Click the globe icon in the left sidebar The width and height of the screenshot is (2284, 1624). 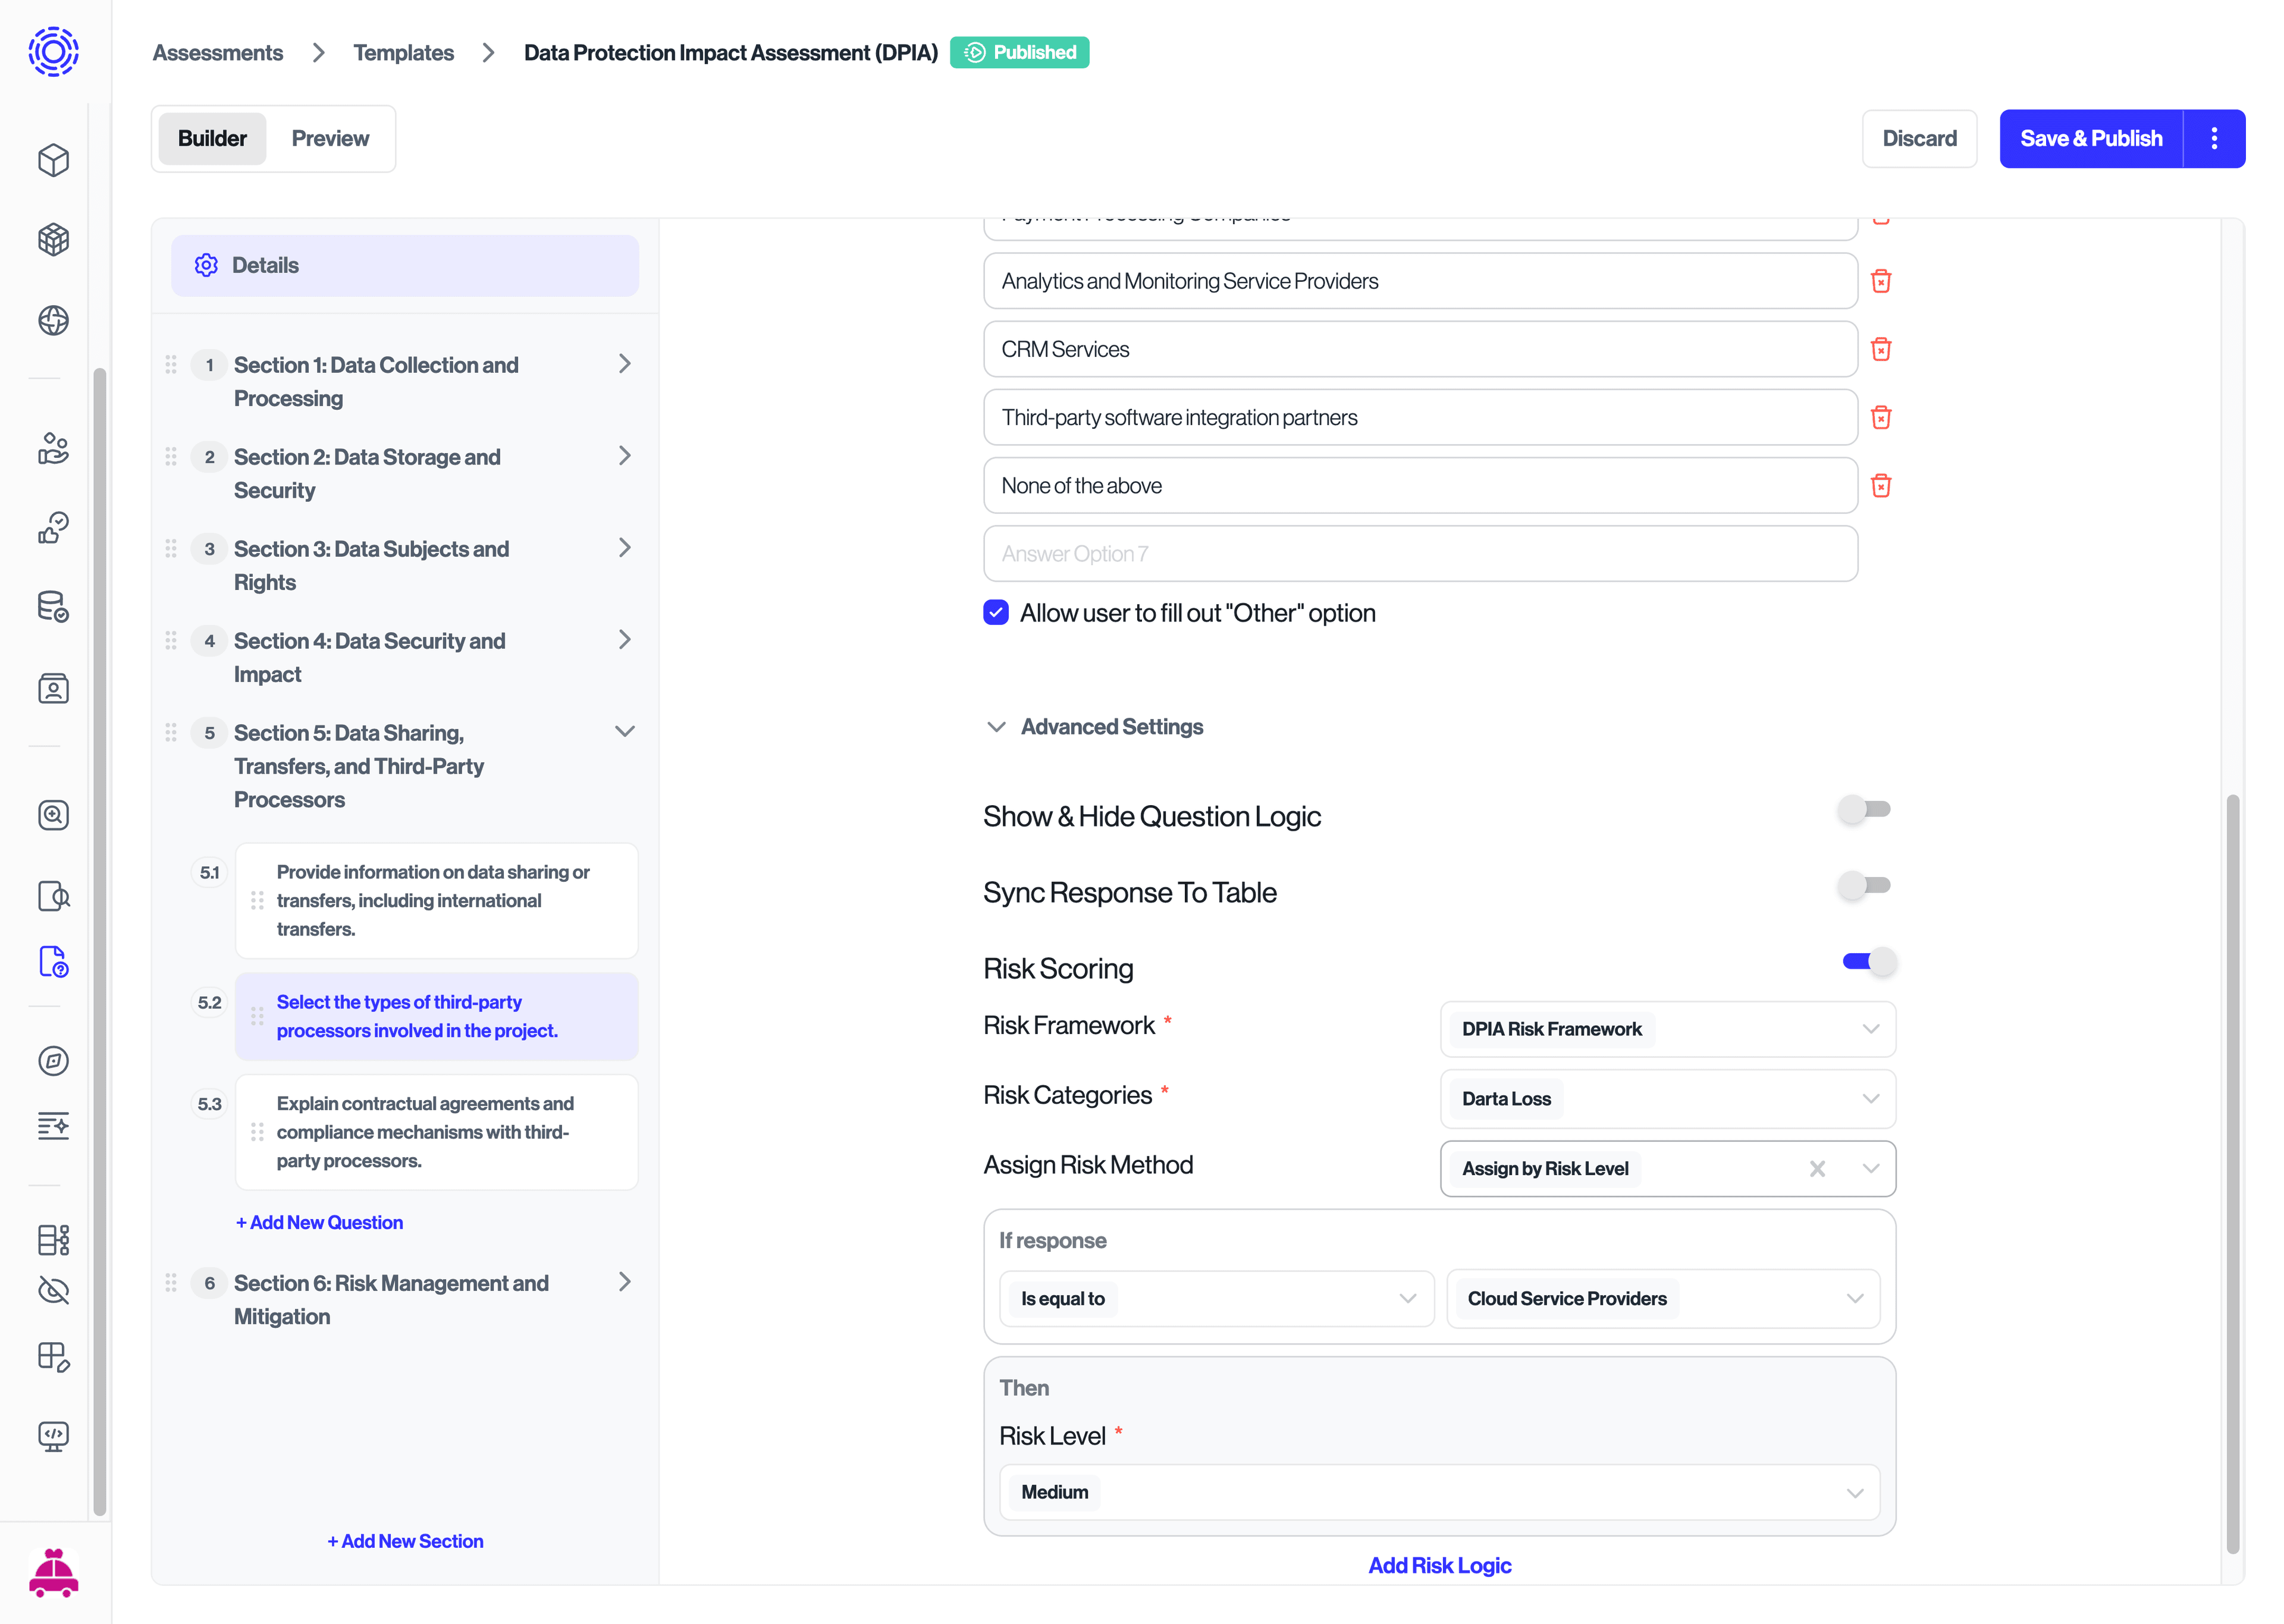click(x=53, y=320)
